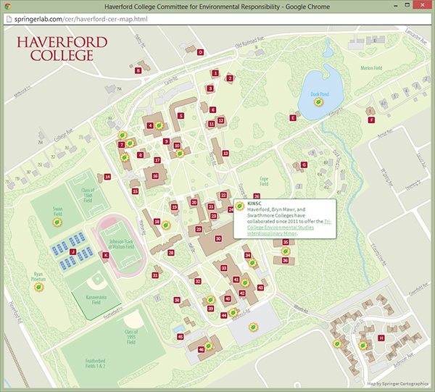Select building marker 16
The width and height of the screenshot is (435, 392).
tap(155, 176)
